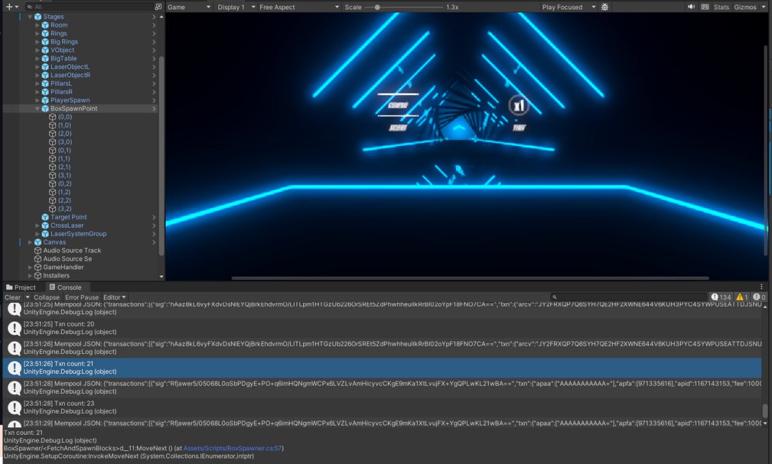772x464 pixels.
Task: Toggle Error Pause in the Console
Action: point(82,298)
